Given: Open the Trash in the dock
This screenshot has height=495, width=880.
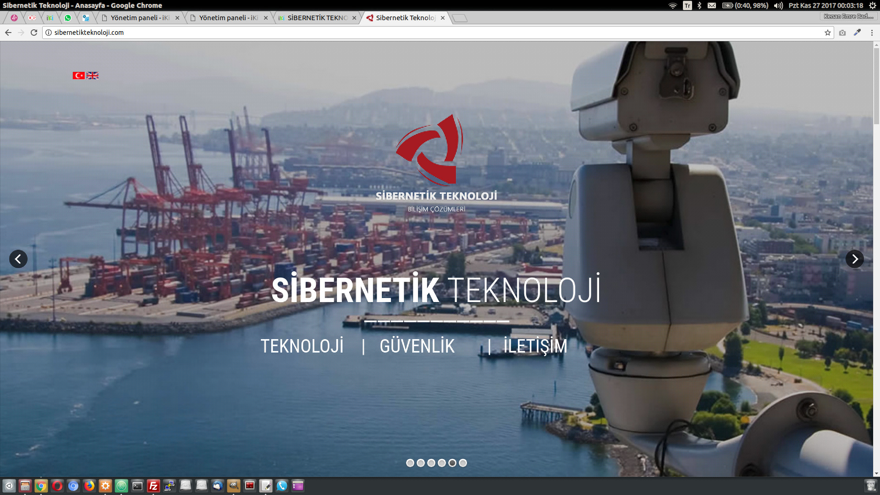Looking at the screenshot, I should pyautogui.click(x=871, y=486).
